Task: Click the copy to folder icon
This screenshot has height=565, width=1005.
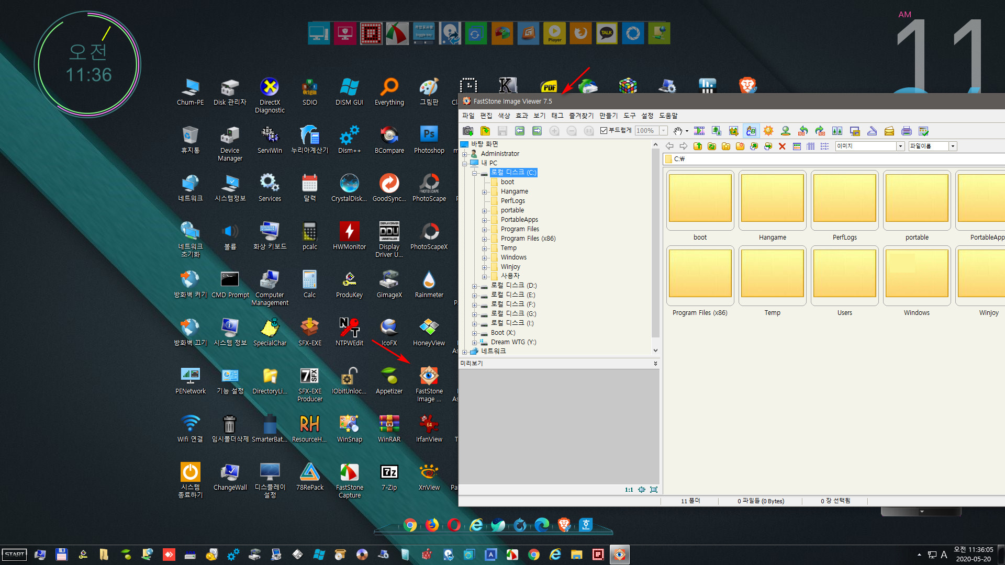Action: 754,146
